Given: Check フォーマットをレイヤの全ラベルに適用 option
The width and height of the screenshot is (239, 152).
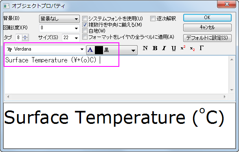Looking at the screenshot, I should click(x=85, y=37).
